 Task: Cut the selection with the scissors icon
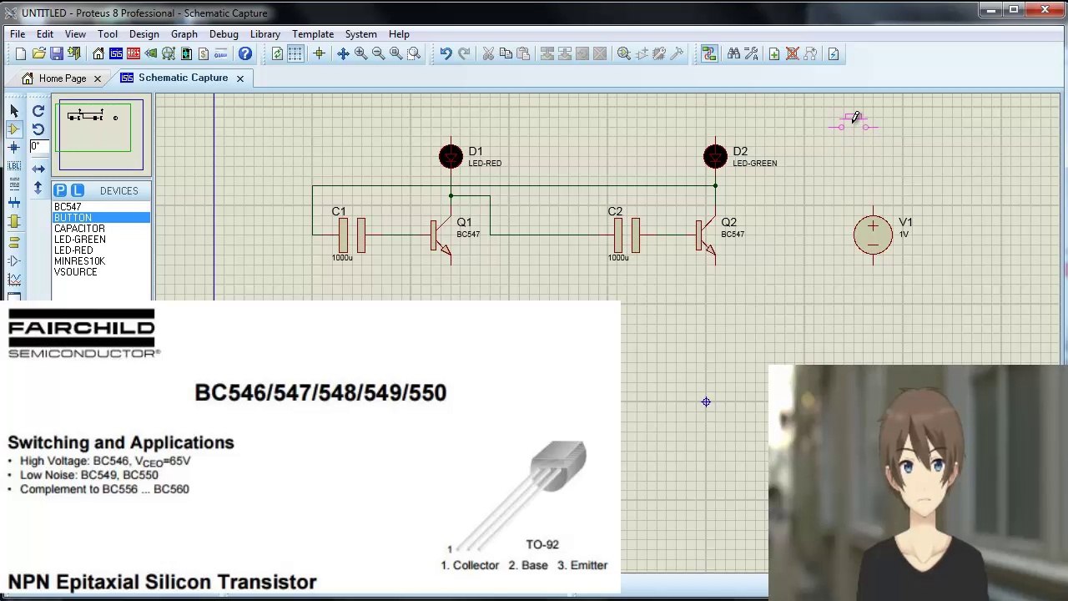pyautogui.click(x=488, y=54)
